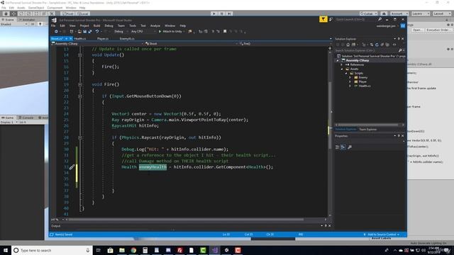This screenshot has width=454, height=255.
Task: Open Unity GameObject menu
Action: 36,8
